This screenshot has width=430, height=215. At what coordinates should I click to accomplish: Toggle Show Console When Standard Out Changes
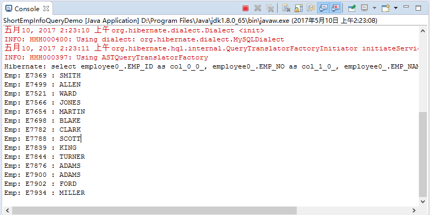pyautogui.click(x=323, y=8)
